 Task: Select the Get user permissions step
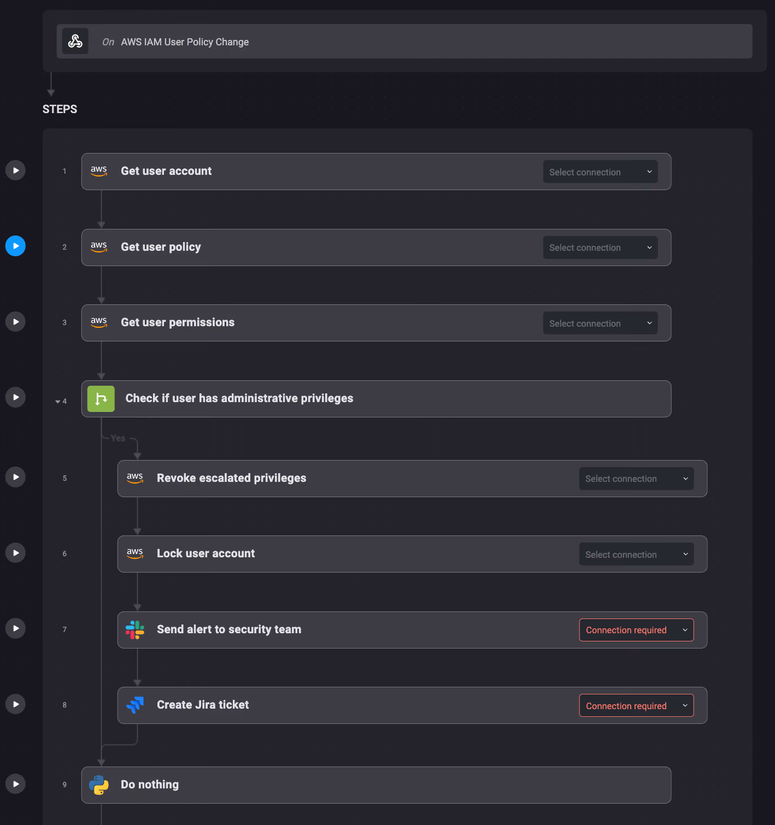point(376,323)
